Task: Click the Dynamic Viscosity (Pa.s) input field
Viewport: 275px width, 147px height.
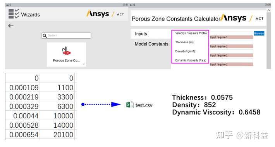Action: tap(231, 60)
